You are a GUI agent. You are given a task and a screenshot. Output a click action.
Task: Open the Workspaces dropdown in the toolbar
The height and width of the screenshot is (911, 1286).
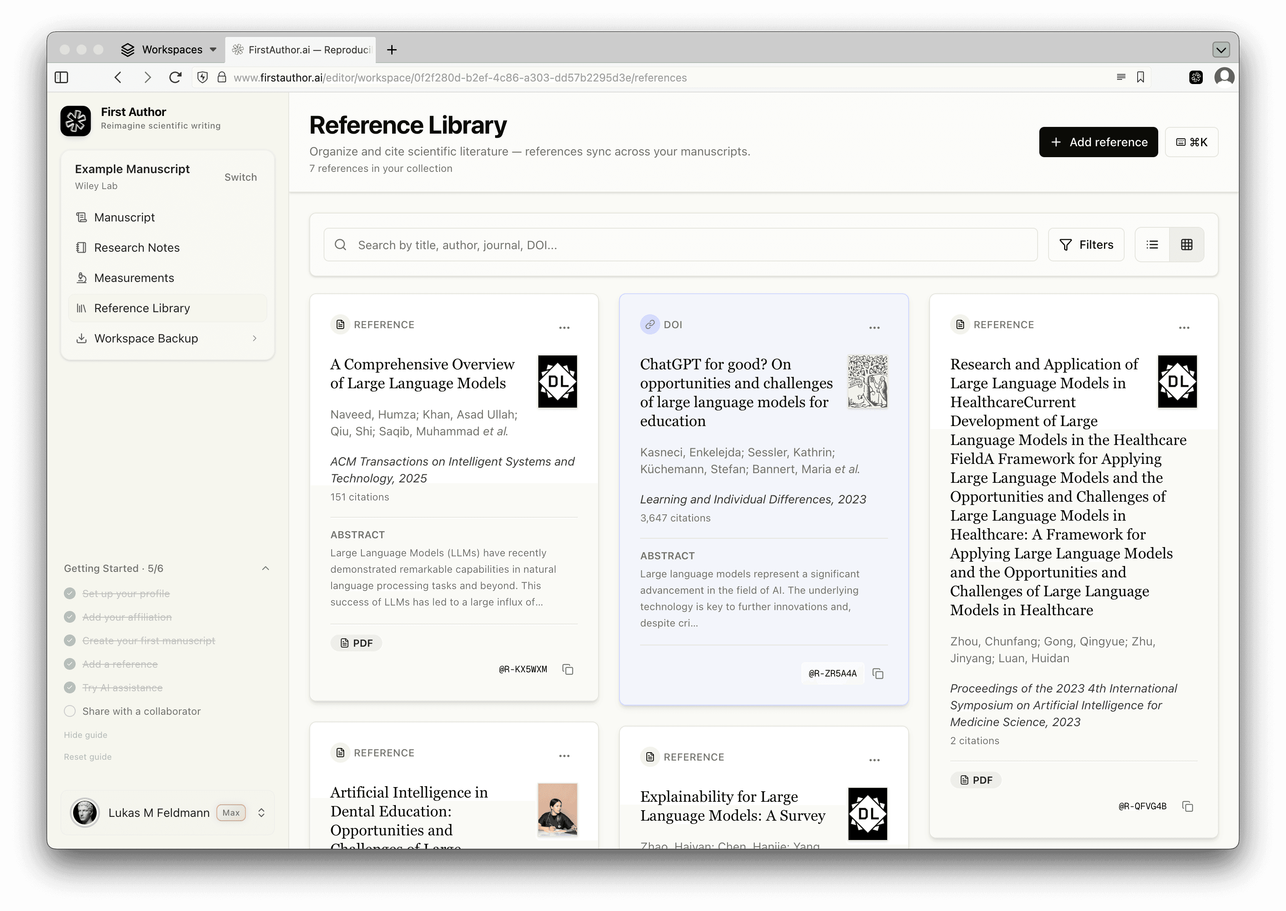click(167, 49)
